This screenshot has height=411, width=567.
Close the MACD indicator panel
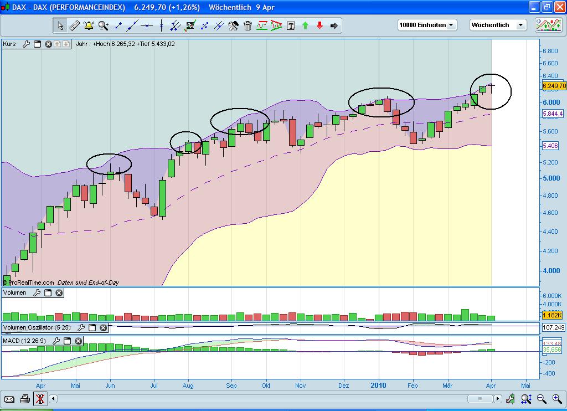tap(78, 341)
